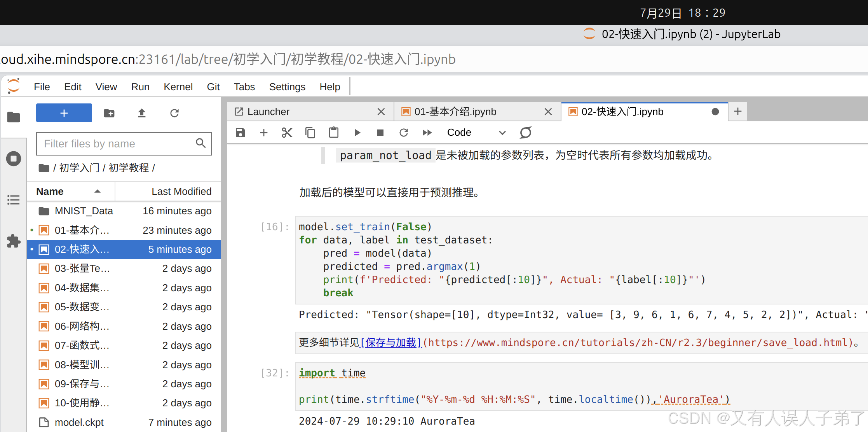Click the Filter files by name field
The width and height of the screenshot is (868, 432).
(117, 144)
